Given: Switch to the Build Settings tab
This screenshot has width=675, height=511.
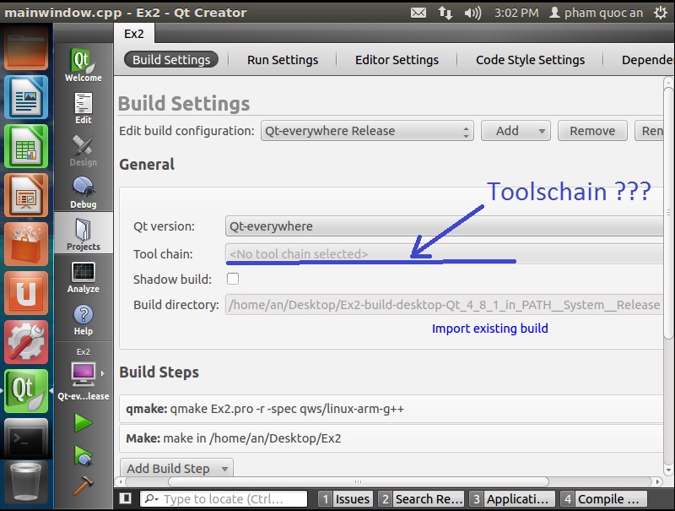Looking at the screenshot, I should tap(171, 59).
